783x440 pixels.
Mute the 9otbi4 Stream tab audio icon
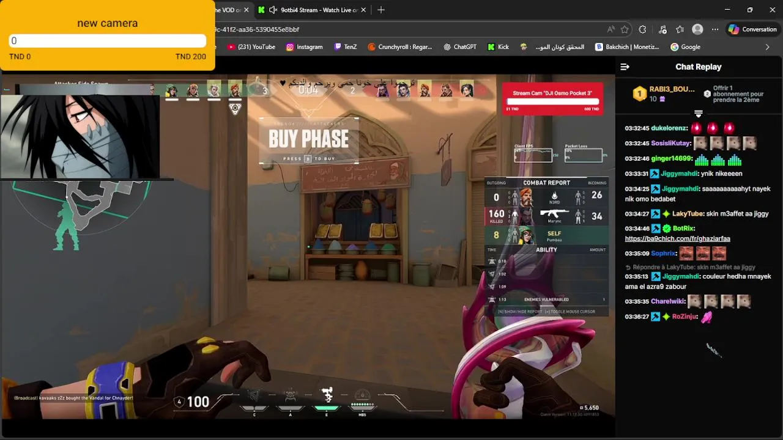(x=273, y=10)
